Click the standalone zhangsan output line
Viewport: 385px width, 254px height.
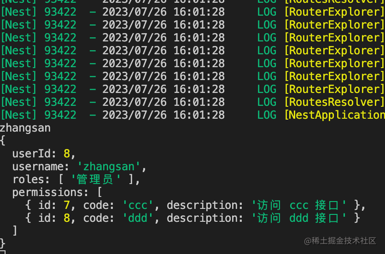coord(25,128)
